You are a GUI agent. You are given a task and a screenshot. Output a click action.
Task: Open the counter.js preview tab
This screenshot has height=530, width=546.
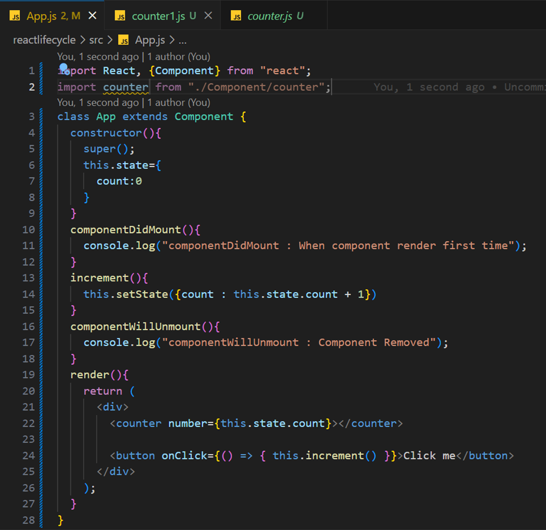270,16
